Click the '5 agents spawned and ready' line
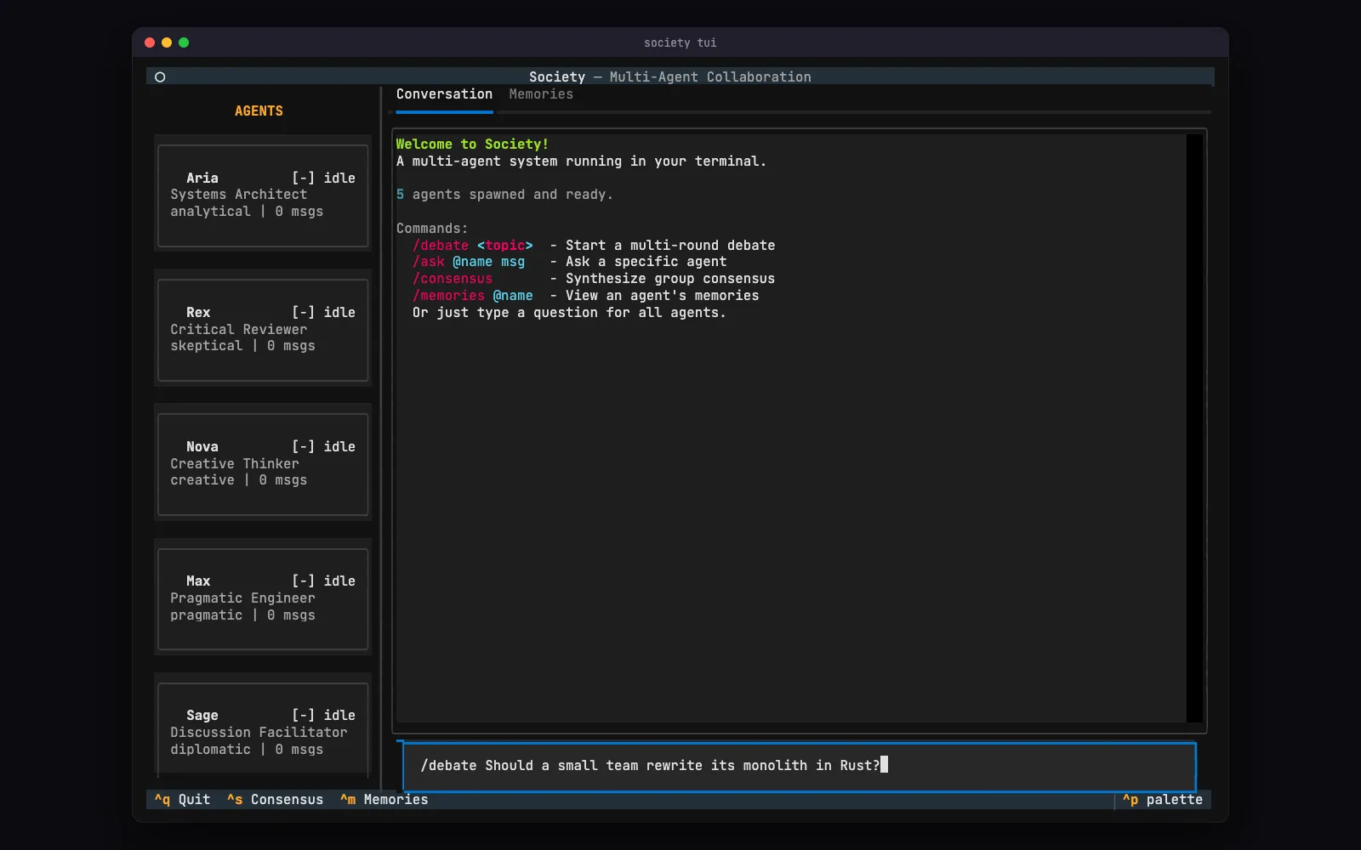 click(x=504, y=195)
